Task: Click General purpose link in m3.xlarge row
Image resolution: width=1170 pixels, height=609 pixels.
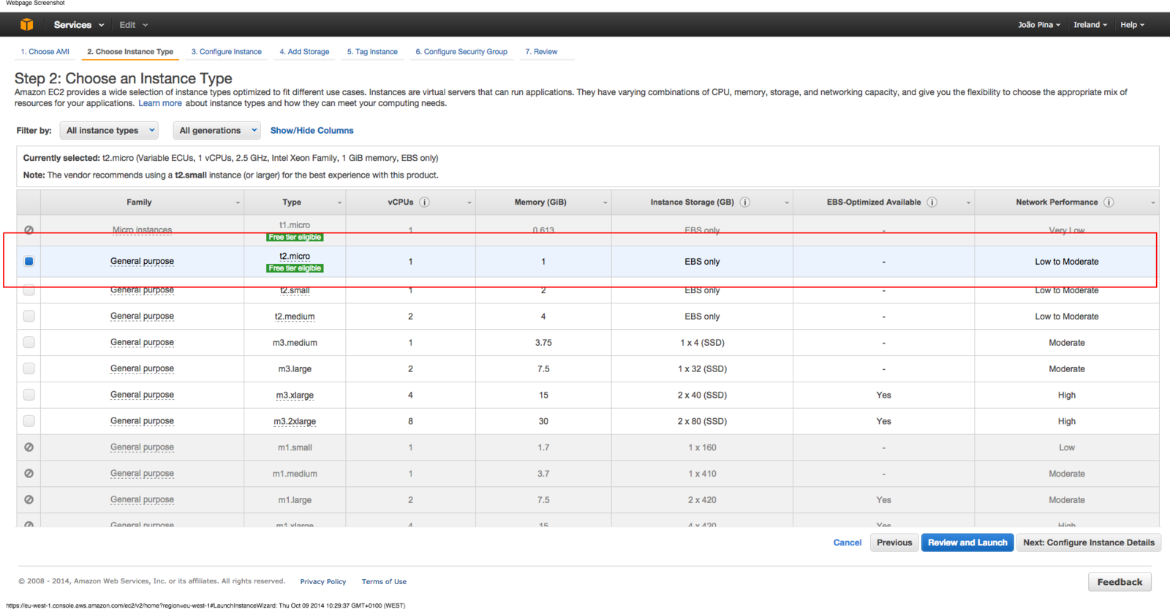Action: [x=142, y=395]
